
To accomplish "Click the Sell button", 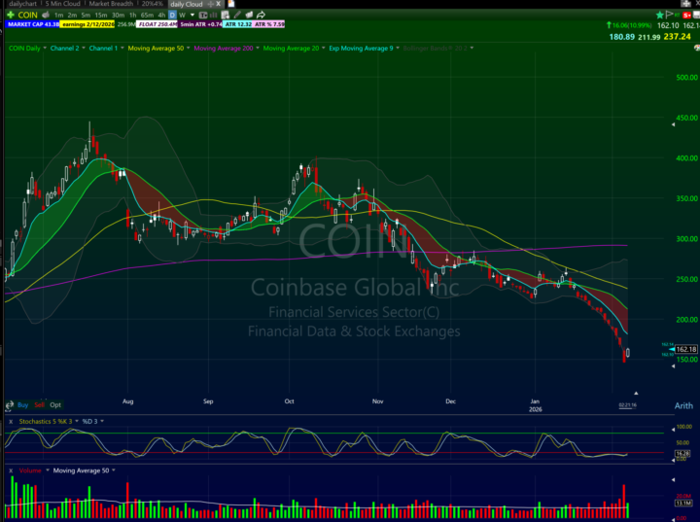I will pos(39,405).
